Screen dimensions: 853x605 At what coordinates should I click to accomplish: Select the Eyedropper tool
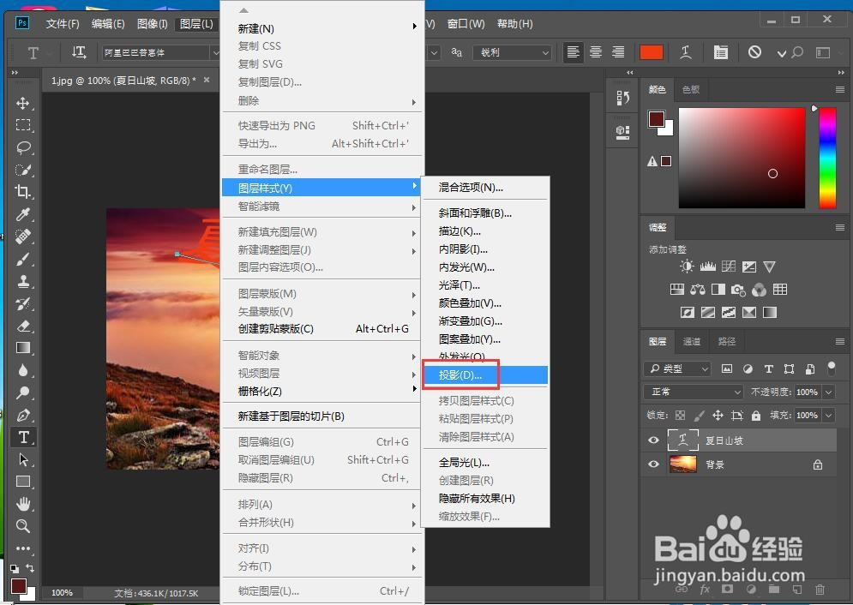tap(23, 214)
